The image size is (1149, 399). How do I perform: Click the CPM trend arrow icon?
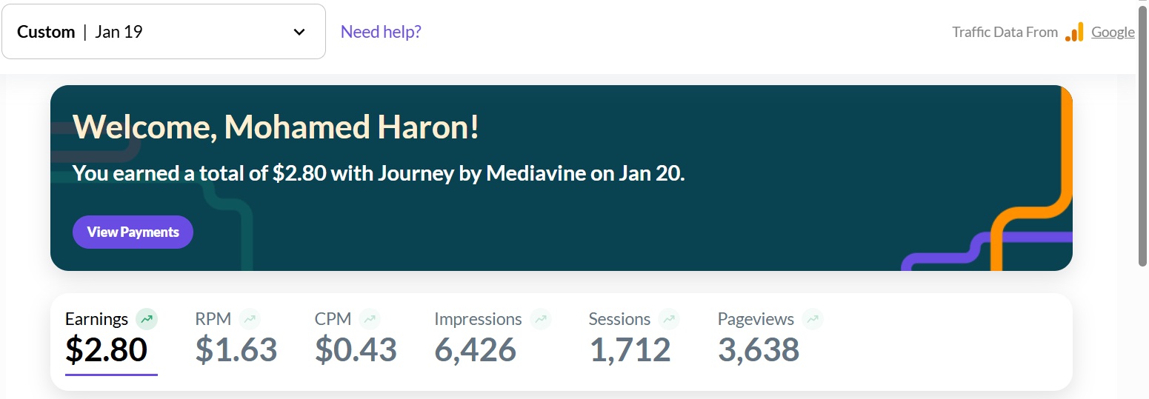click(370, 320)
